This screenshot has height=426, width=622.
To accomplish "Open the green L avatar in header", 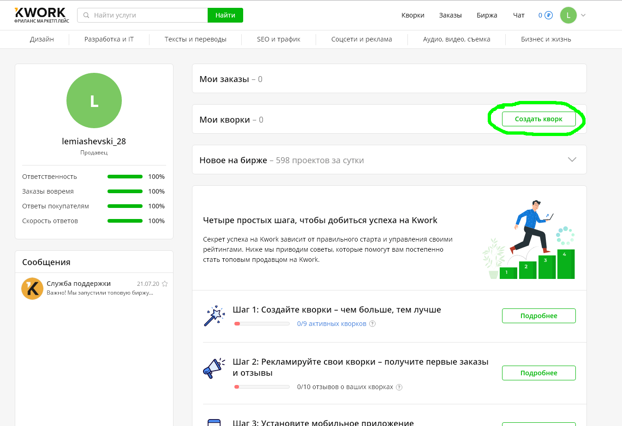I will pos(568,15).
